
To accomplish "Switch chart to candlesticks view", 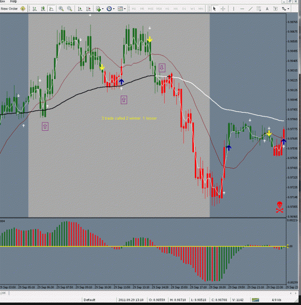I will coord(43,9).
